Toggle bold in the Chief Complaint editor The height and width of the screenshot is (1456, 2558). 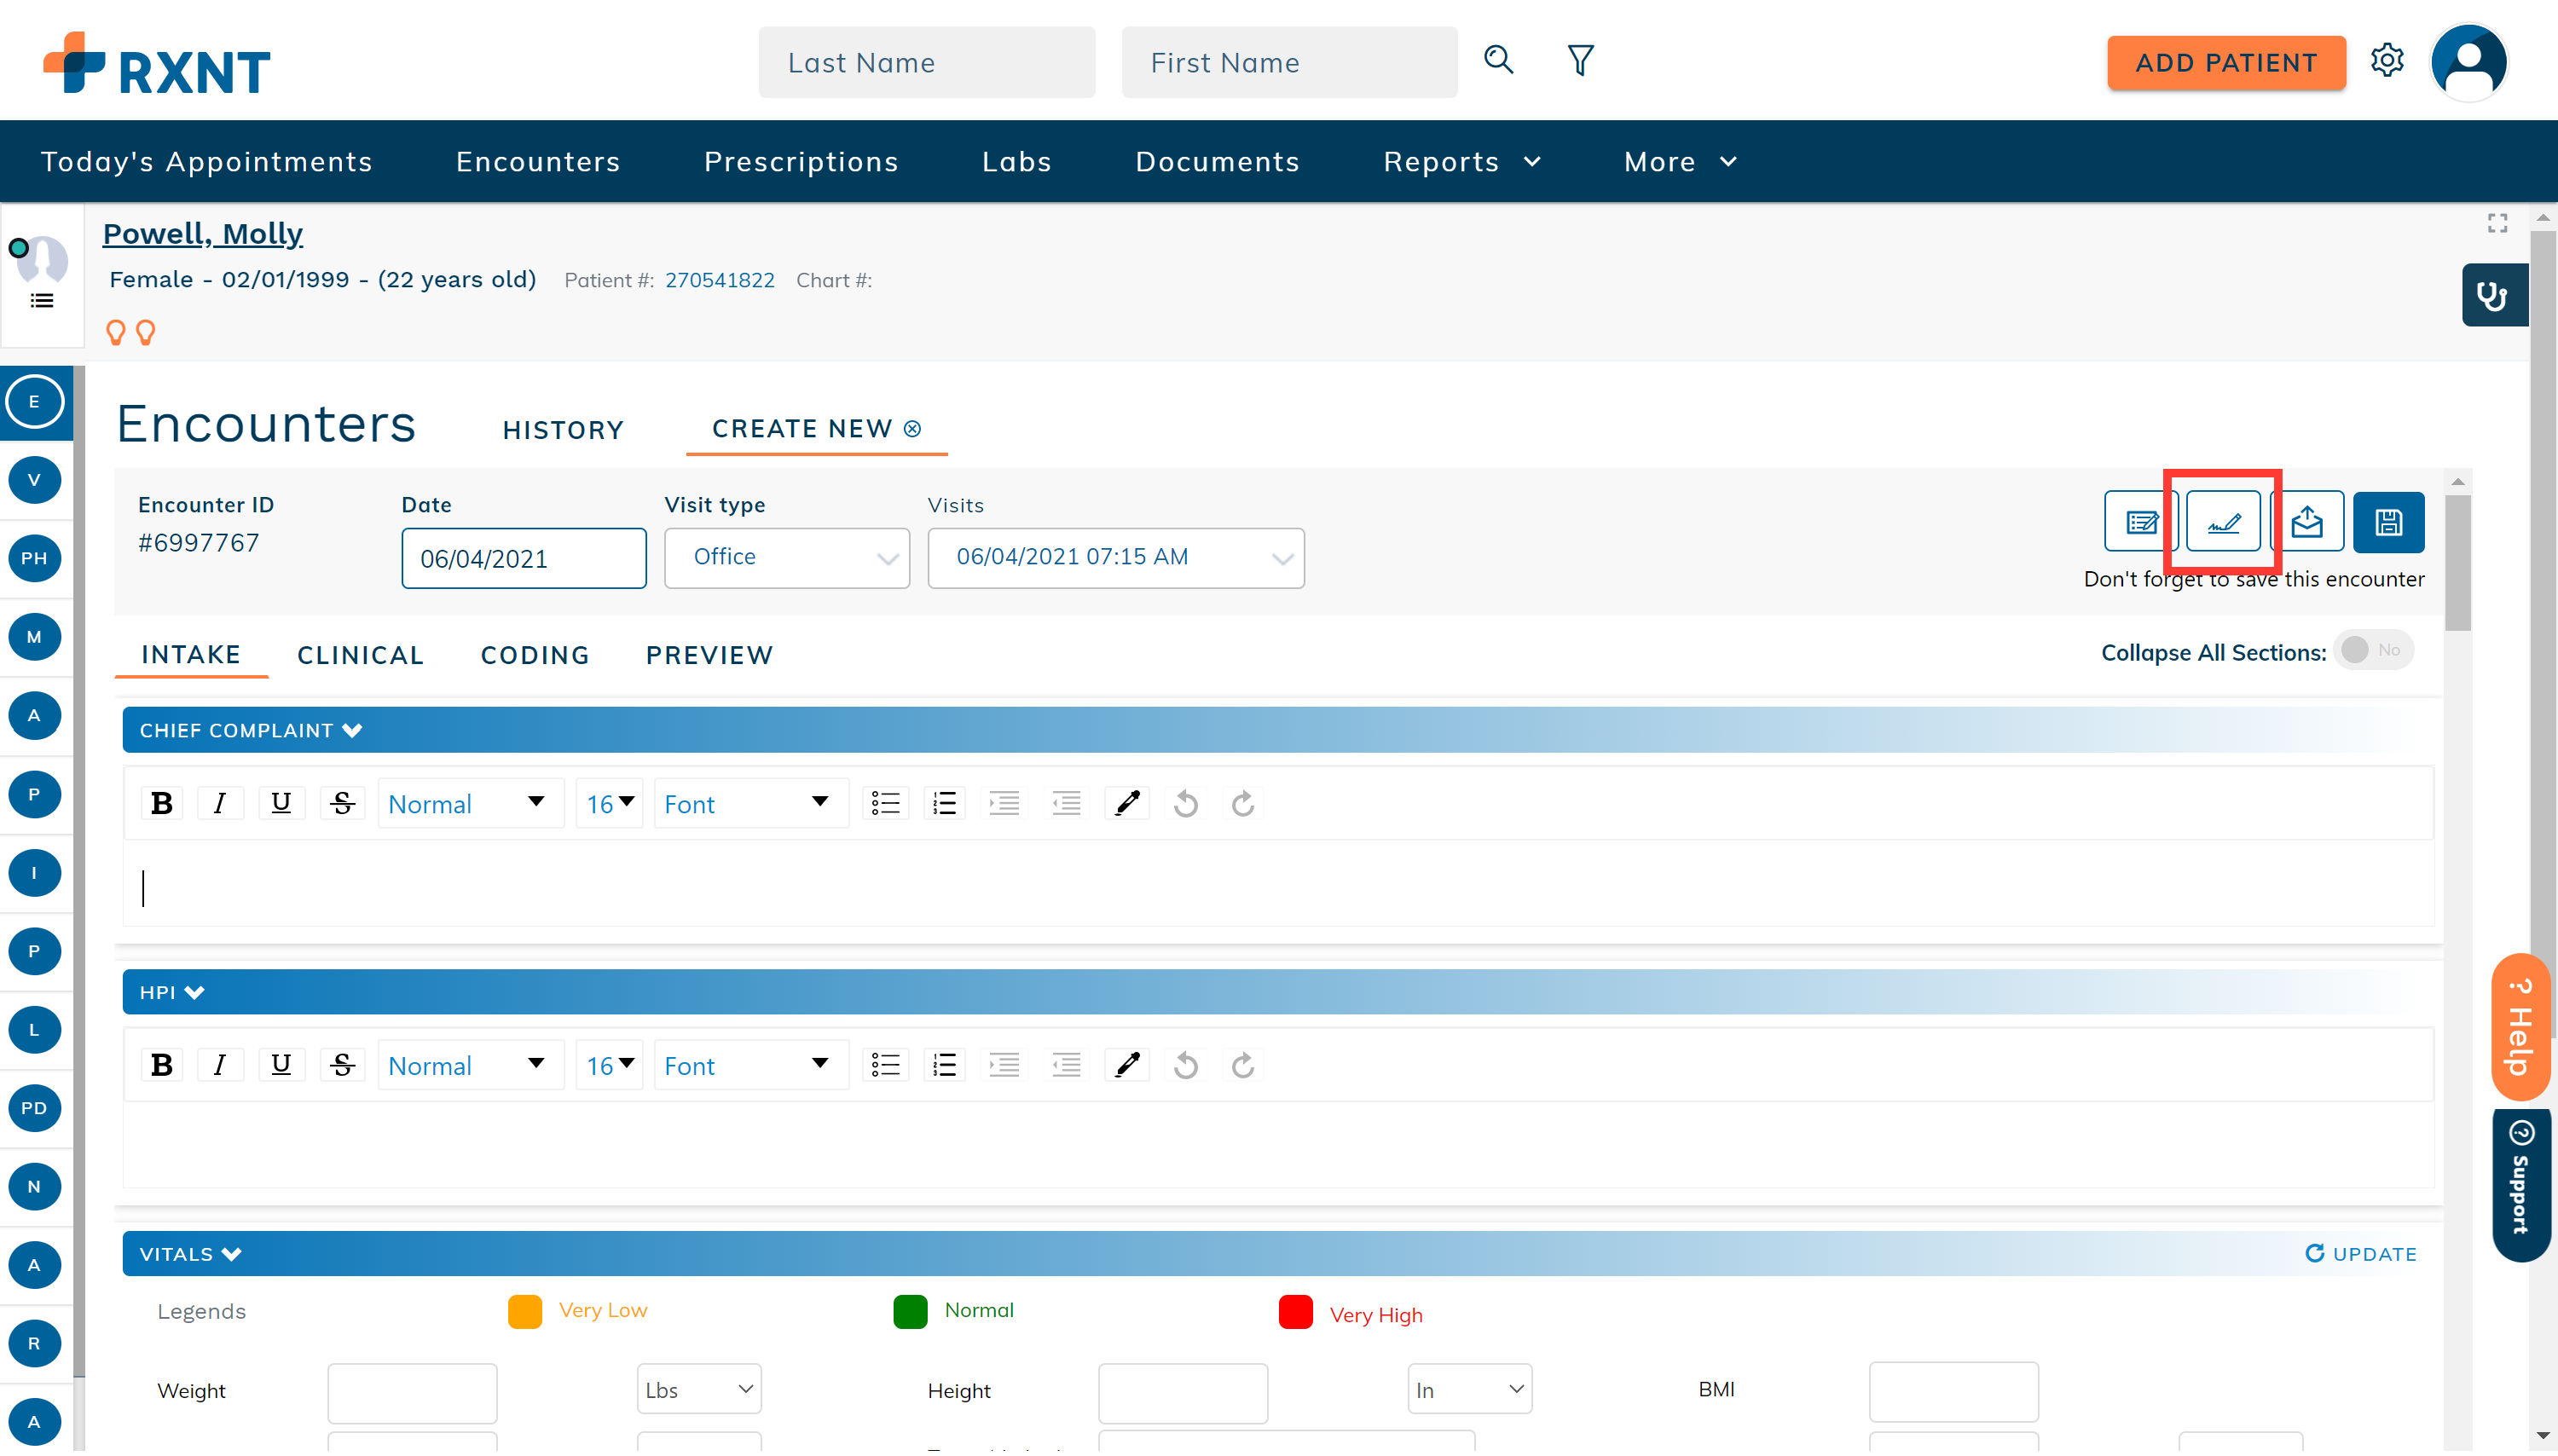pos(161,803)
